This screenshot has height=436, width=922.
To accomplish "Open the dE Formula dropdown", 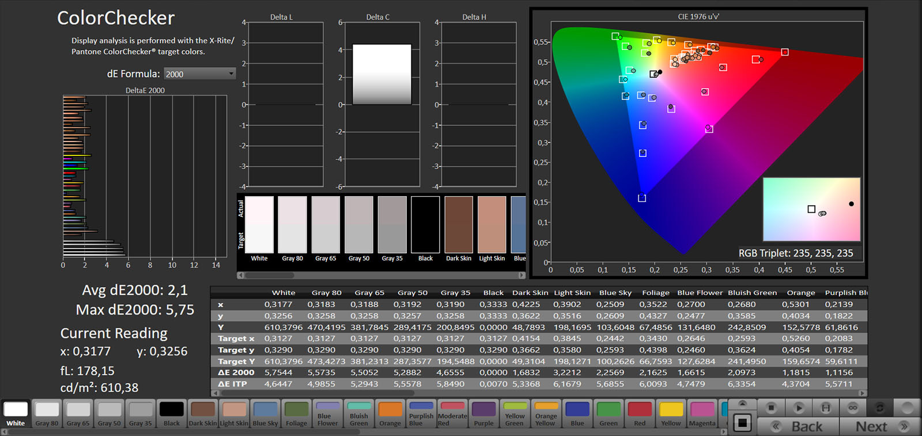I will pos(199,74).
